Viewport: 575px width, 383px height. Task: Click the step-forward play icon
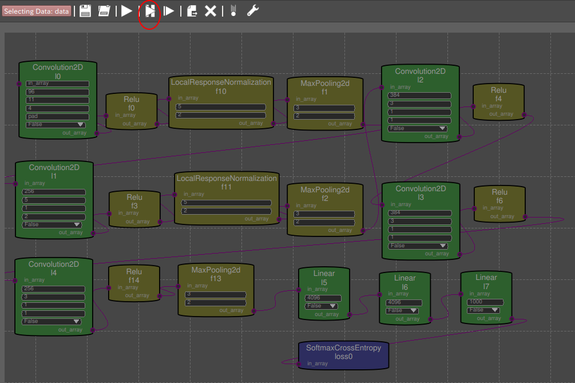click(x=169, y=11)
